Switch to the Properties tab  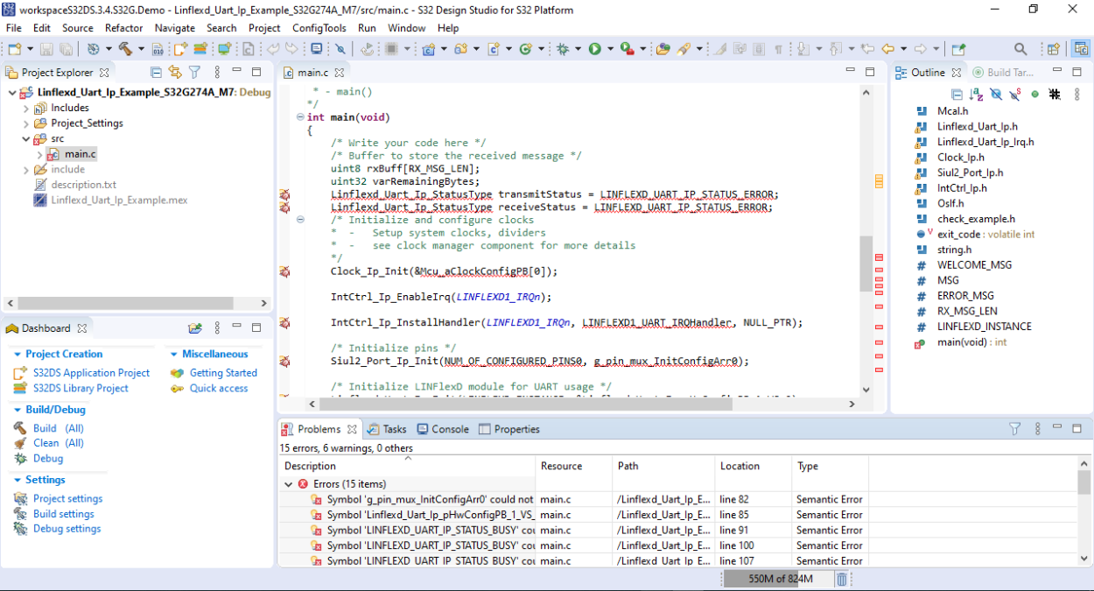pyautogui.click(x=509, y=429)
